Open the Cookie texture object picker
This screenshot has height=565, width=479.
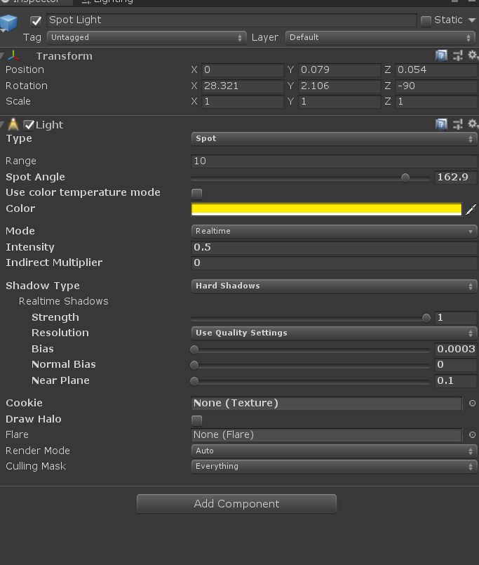point(473,403)
